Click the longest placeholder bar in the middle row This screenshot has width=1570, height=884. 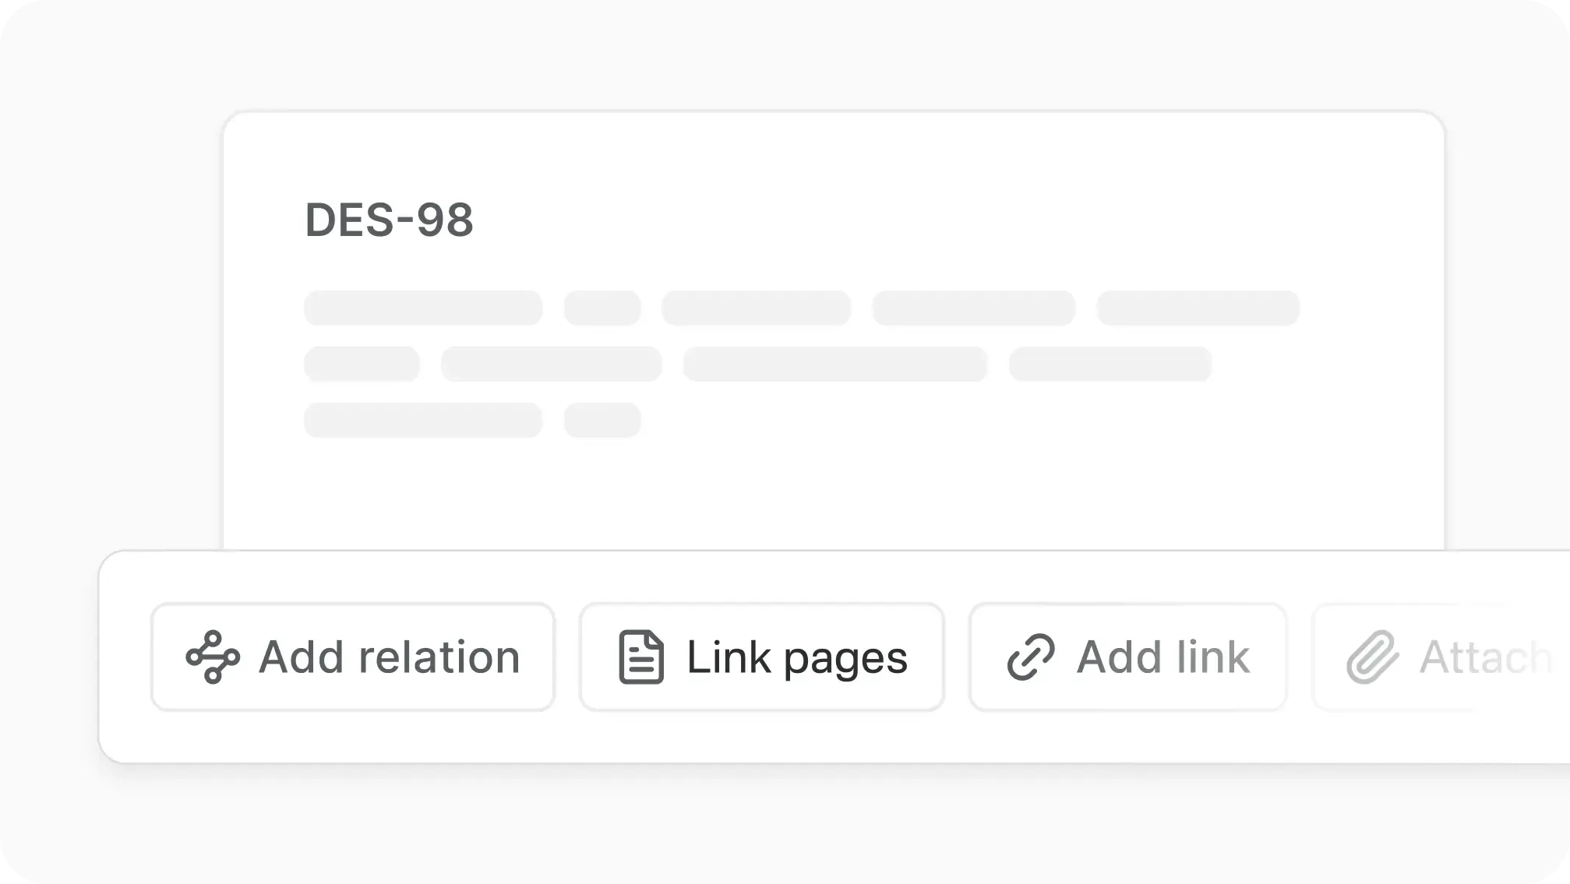pos(834,365)
